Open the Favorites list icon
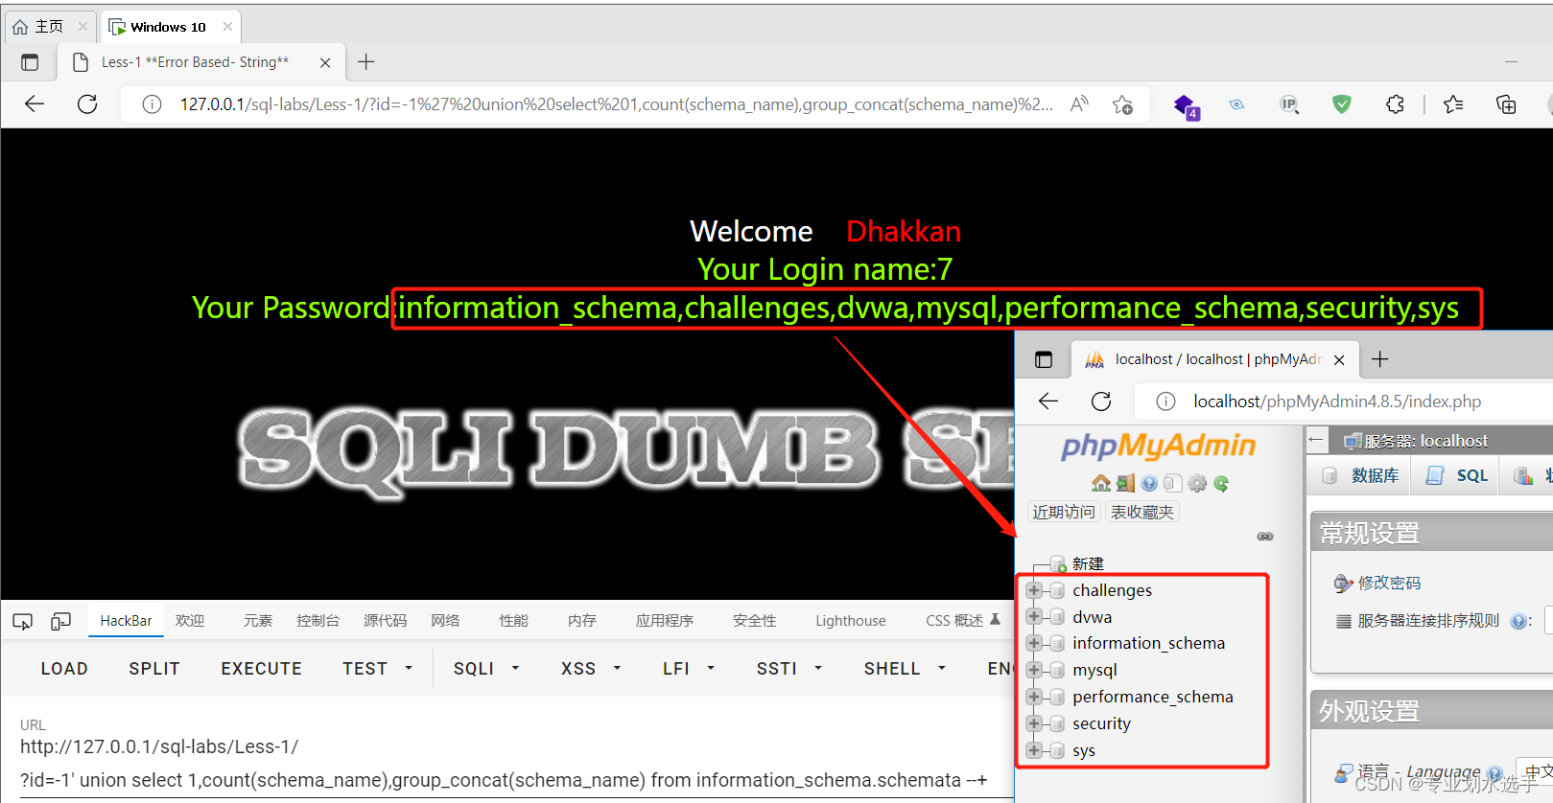 1453,104
